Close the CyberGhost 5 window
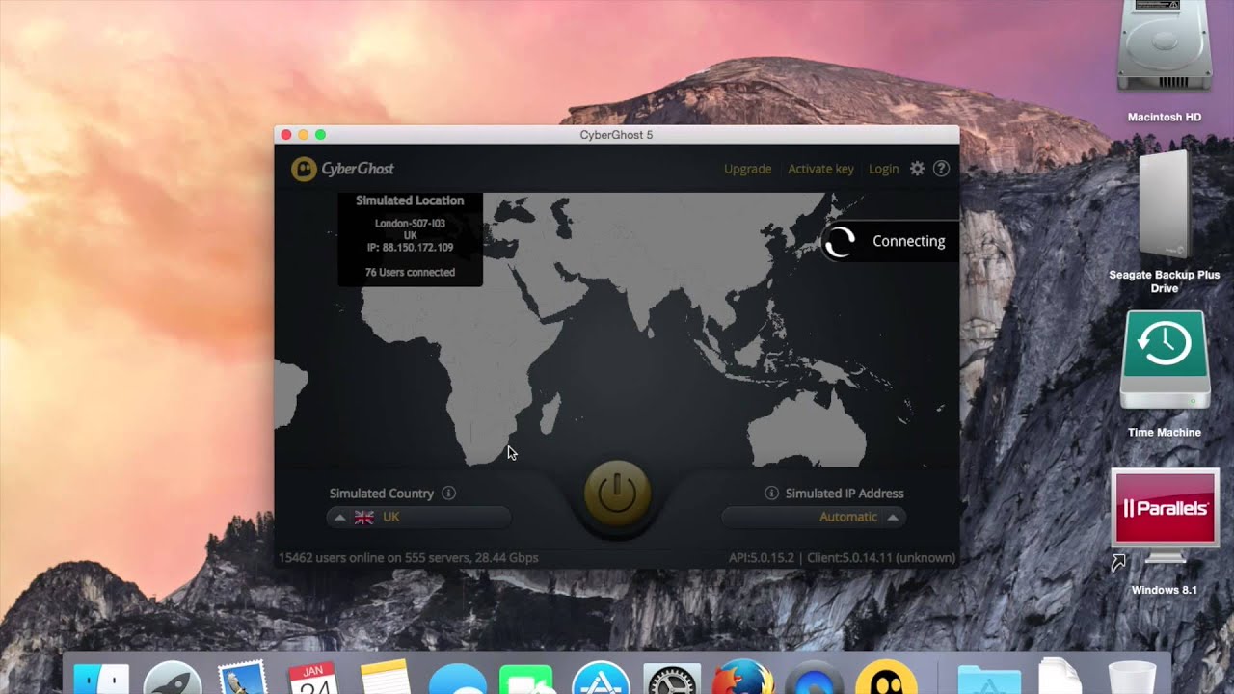Viewport: 1234px width, 694px height. click(x=286, y=135)
